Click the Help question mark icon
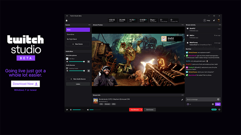The image size is (241, 135). [205, 20]
